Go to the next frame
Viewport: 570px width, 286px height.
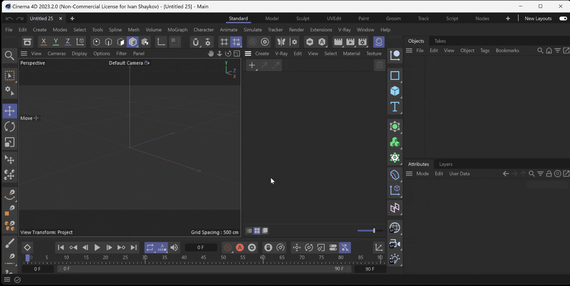(x=109, y=247)
